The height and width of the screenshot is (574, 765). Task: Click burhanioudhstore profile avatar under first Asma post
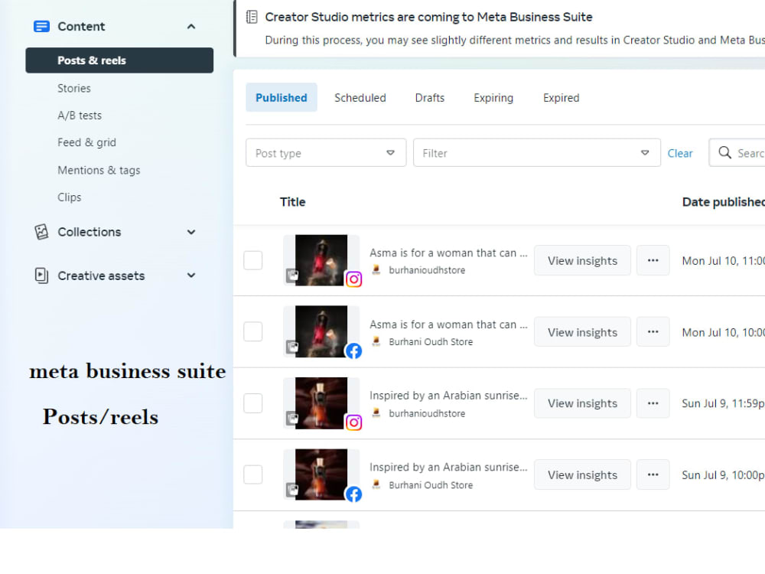click(376, 270)
